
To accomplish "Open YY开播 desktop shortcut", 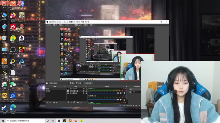I will (x=13, y=62).
